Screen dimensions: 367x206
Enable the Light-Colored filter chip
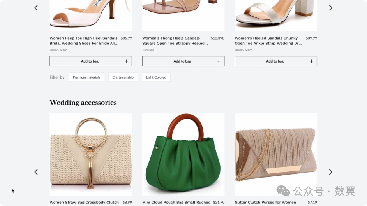point(156,77)
